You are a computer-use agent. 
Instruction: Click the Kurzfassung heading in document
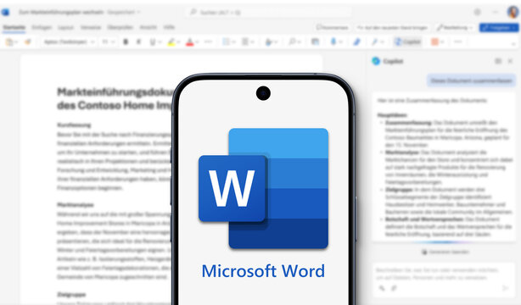74,125
